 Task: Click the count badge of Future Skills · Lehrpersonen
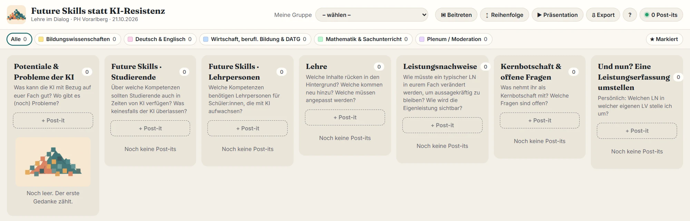coord(282,72)
